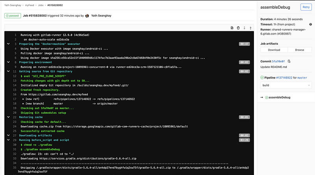Screen dimensions: 315x175
Task: Open master branch link
Action: 302,78
